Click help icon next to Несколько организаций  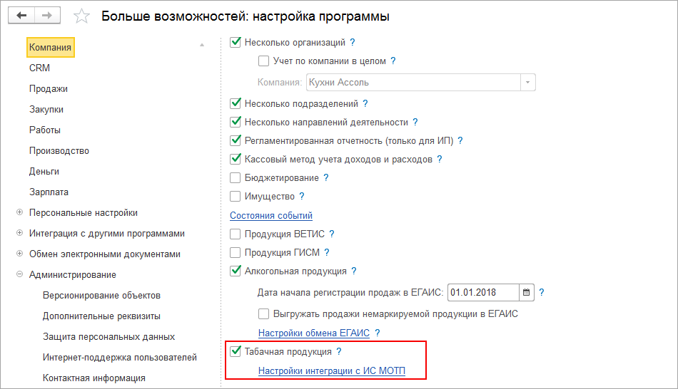coord(353,43)
